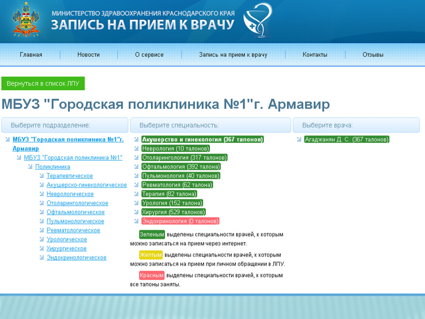Click tree icon beside Хирургическое

pos(41,248)
